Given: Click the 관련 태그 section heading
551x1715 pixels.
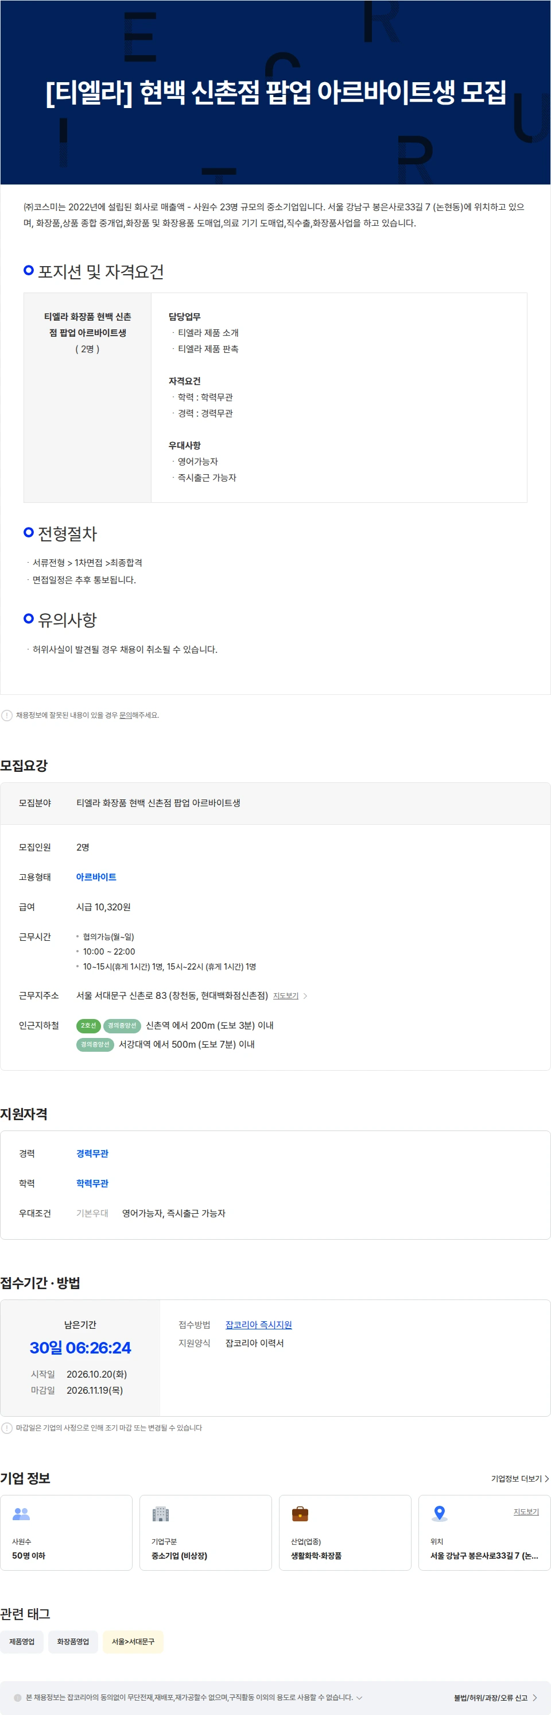Looking at the screenshot, I should click(x=25, y=1613).
